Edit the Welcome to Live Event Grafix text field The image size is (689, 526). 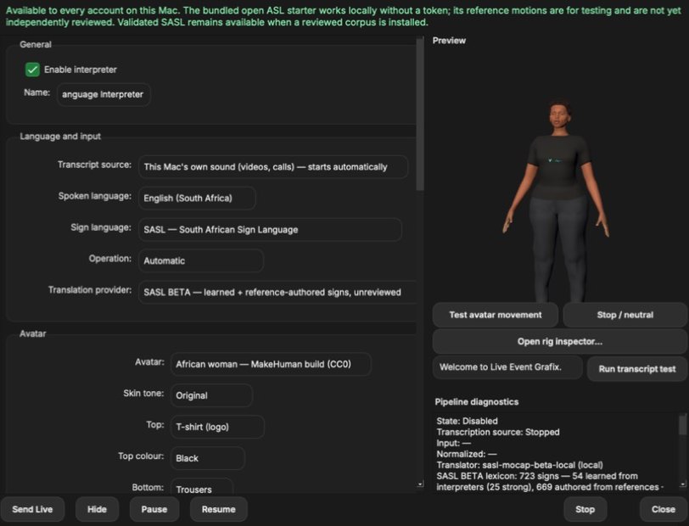click(507, 367)
